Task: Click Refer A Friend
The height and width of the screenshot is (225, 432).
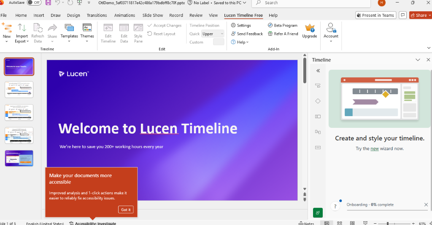Action: pyautogui.click(x=283, y=34)
